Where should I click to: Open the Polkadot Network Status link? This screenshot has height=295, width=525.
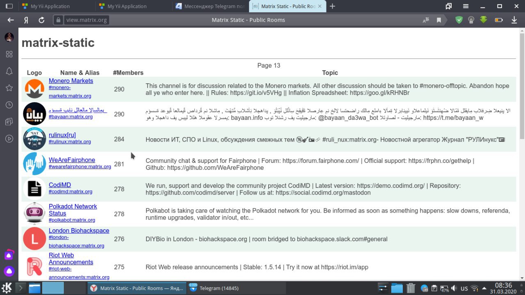(x=73, y=210)
